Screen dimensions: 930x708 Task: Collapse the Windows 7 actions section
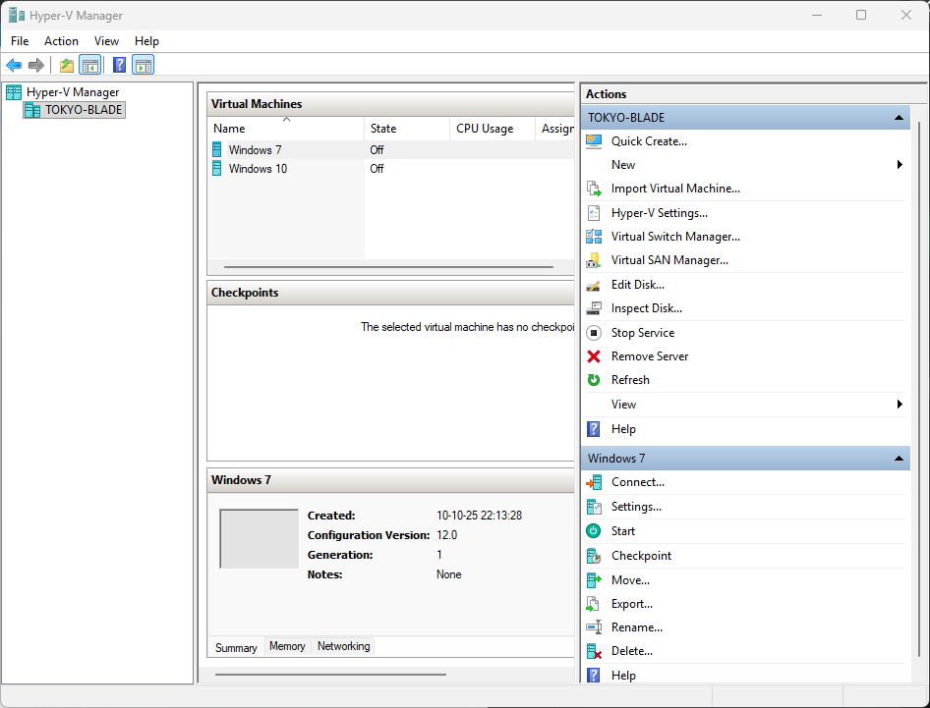[899, 458]
